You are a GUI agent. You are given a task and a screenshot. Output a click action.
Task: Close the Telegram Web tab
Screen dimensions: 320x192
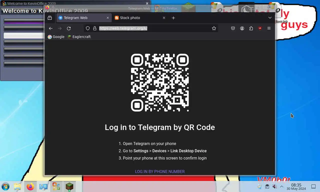point(108,18)
